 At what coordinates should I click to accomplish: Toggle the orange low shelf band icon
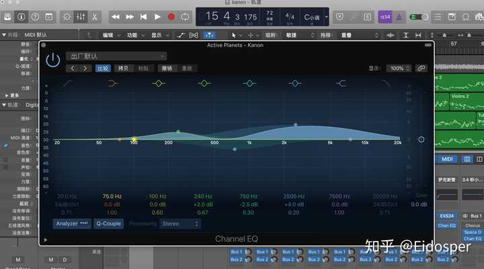tap(113, 83)
